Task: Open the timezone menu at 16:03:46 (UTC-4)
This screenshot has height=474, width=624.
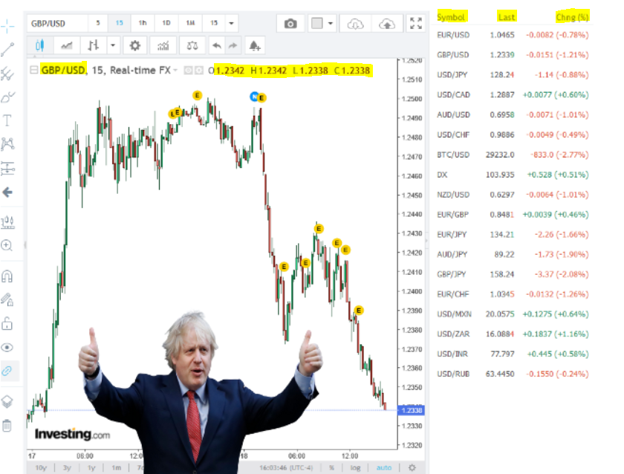Action: coord(286,467)
